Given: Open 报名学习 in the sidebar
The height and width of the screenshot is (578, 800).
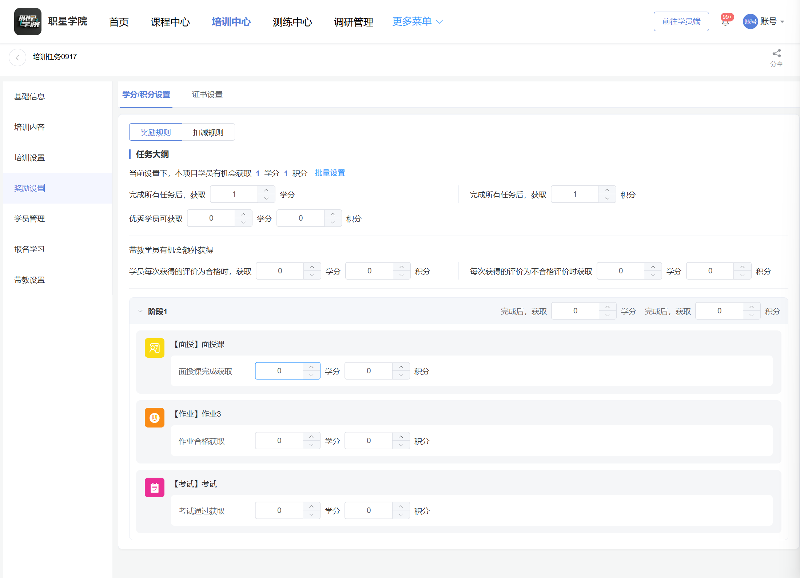Looking at the screenshot, I should 29,249.
